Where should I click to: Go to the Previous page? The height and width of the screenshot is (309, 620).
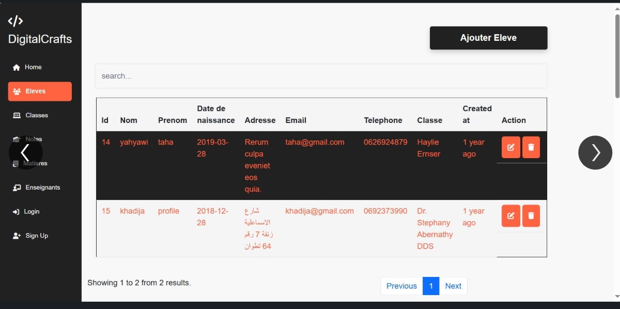(401, 286)
